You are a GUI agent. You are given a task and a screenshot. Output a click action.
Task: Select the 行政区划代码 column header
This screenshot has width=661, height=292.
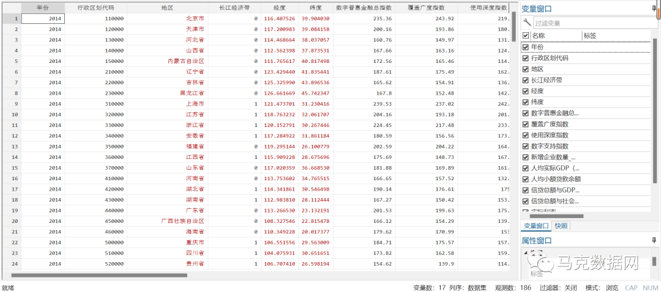click(96, 7)
